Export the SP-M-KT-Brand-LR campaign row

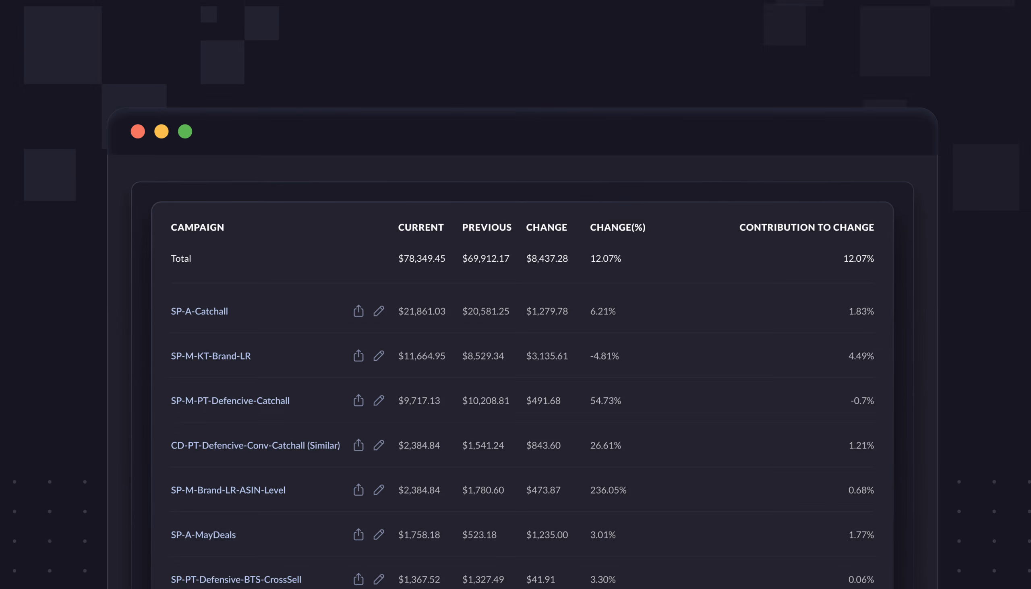coord(358,355)
